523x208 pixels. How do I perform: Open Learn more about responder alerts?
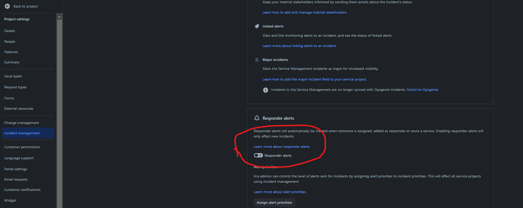click(x=281, y=146)
